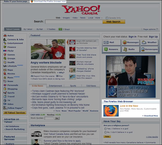Select Video search type
The height and width of the screenshot is (145, 162).
tap(75, 18)
